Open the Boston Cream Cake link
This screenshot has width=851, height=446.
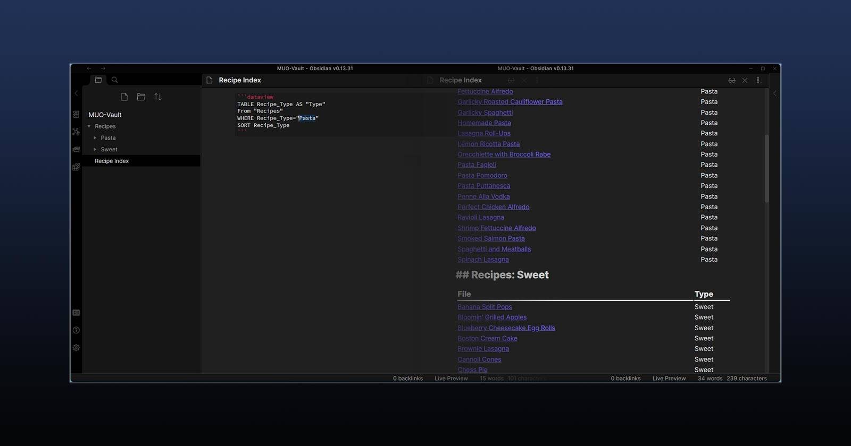[x=487, y=338]
